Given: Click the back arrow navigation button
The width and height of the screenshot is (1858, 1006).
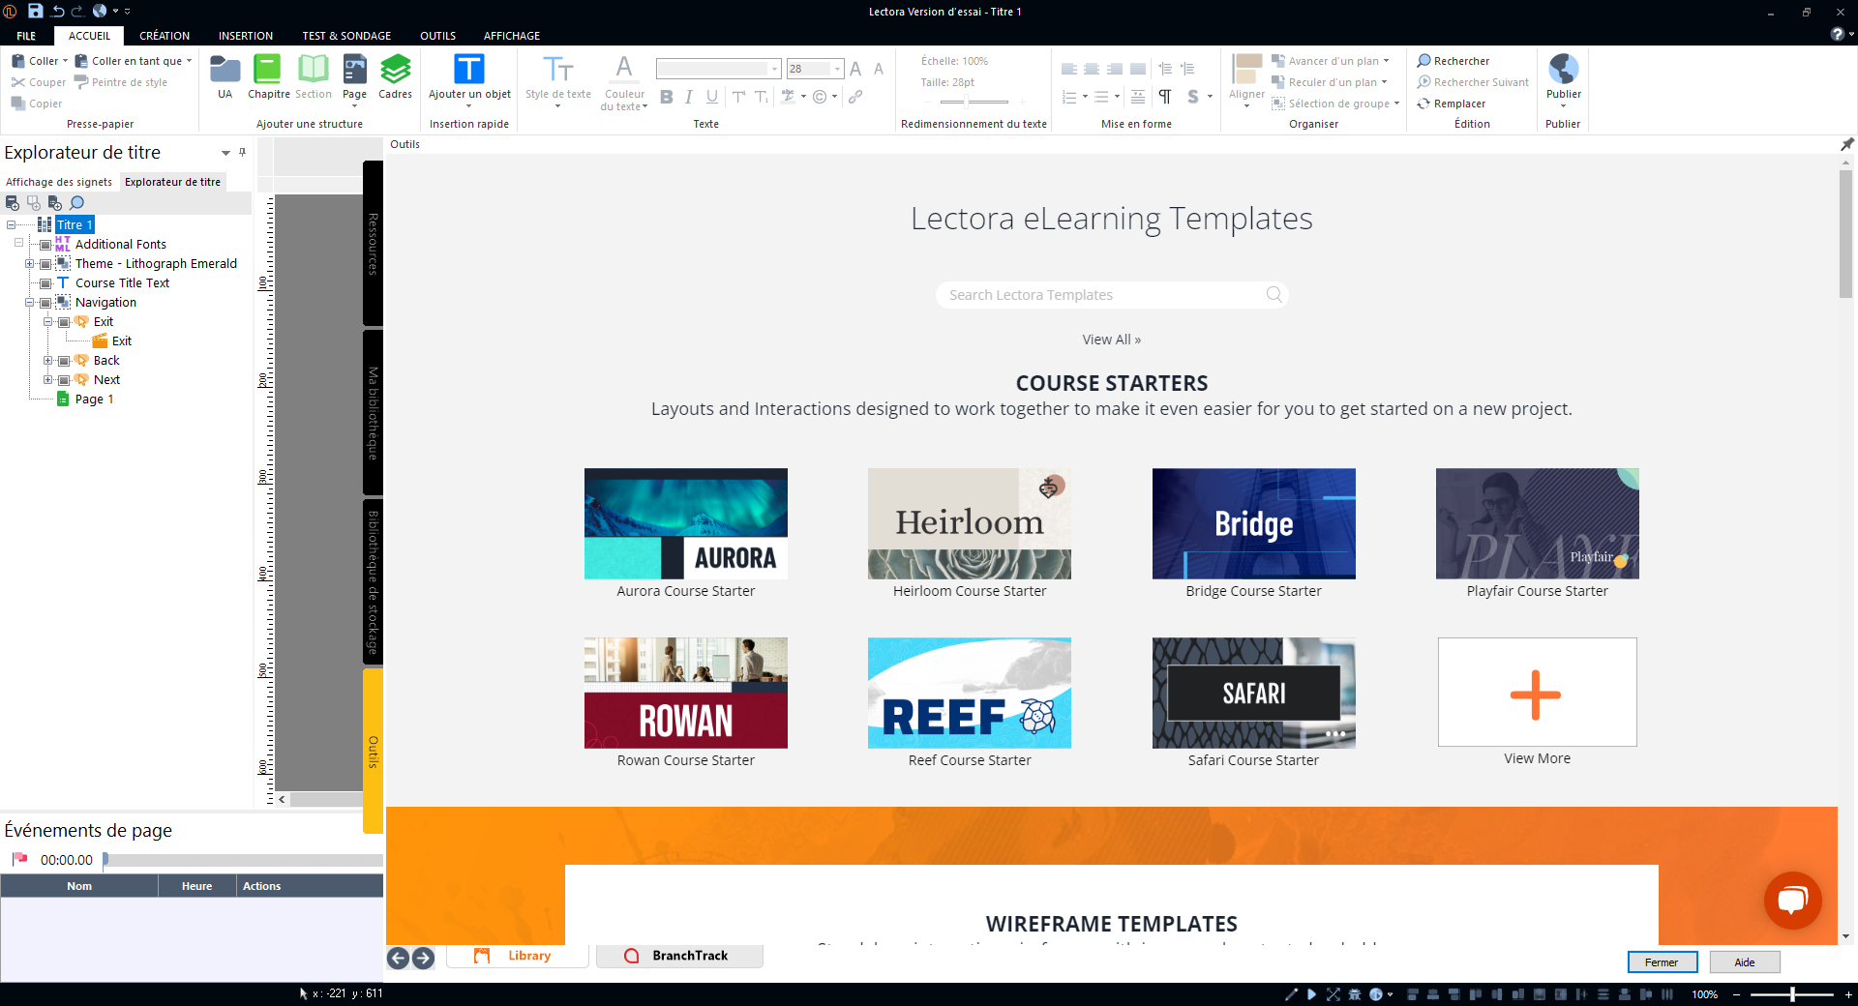Looking at the screenshot, I should (398, 958).
